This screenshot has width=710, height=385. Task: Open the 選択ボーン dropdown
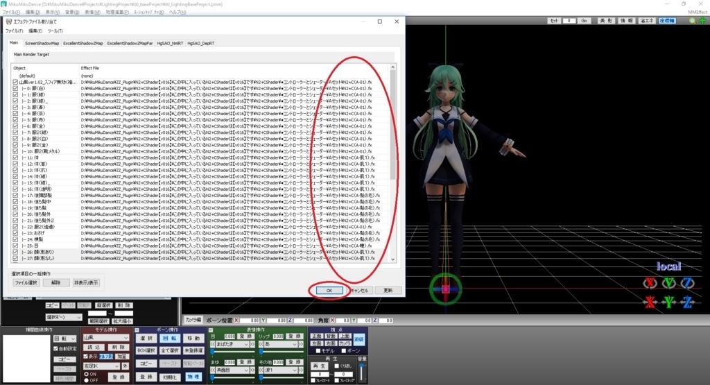pos(63,317)
